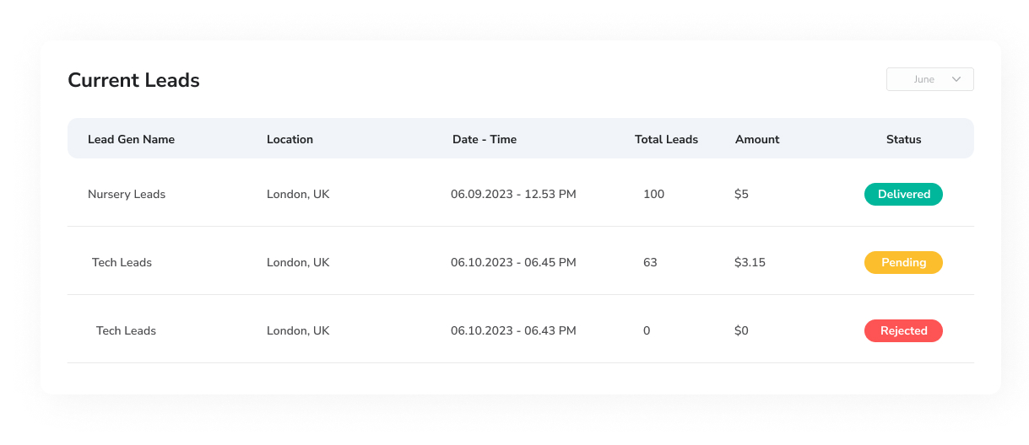Open Tech Leads name in Pending row
This screenshot has width=1029, height=445.
coord(122,263)
